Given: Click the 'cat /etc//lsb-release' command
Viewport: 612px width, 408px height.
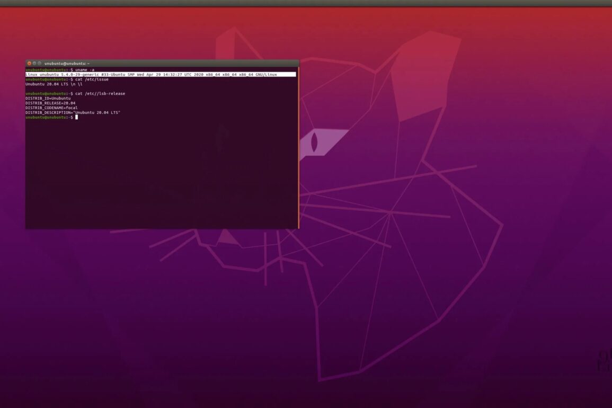Looking at the screenshot, I should [100, 94].
